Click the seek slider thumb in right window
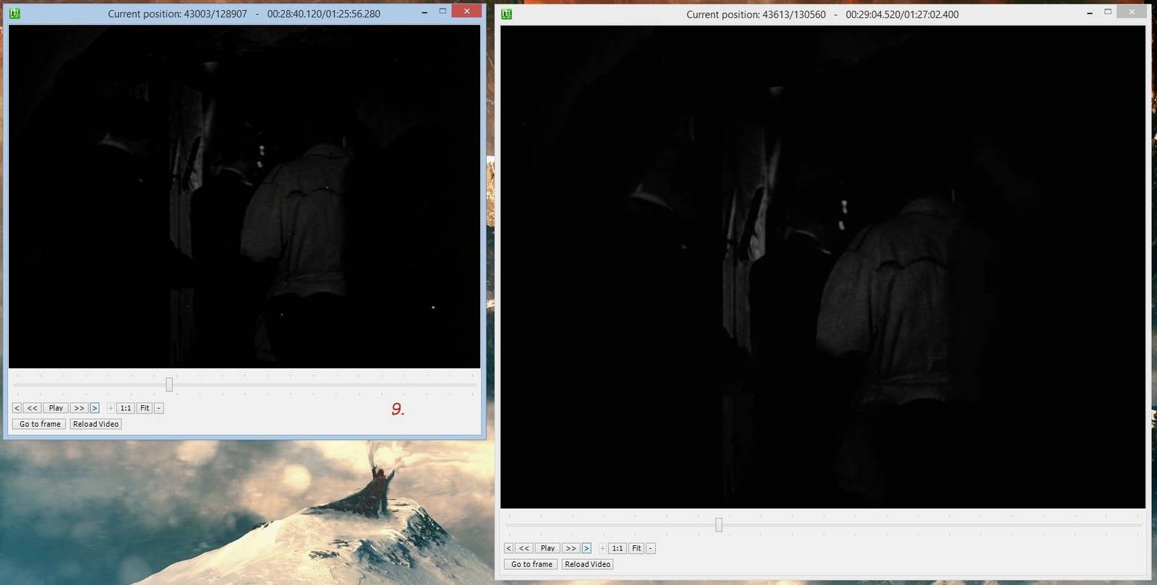The height and width of the screenshot is (585, 1157). (719, 524)
